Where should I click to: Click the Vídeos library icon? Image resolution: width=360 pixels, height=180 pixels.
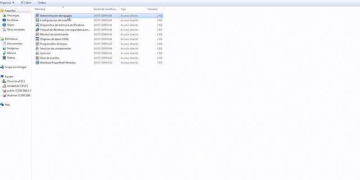coord(4,58)
